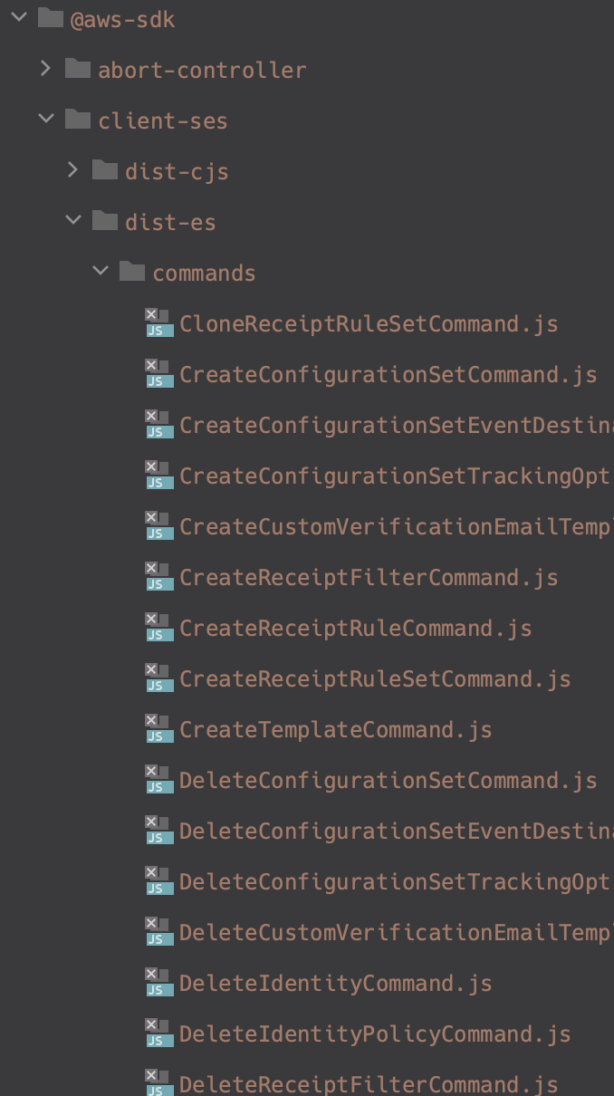Click JS icon of CreateReceiptRuleSetCommand.js
The width and height of the screenshot is (614, 1096).
tap(158, 678)
